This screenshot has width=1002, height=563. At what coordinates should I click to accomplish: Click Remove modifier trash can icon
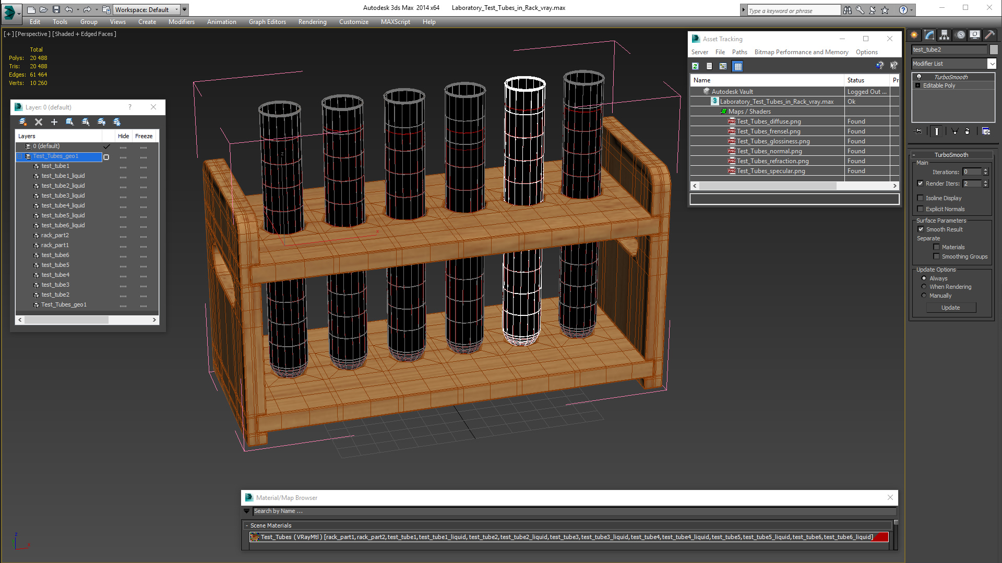click(x=967, y=131)
